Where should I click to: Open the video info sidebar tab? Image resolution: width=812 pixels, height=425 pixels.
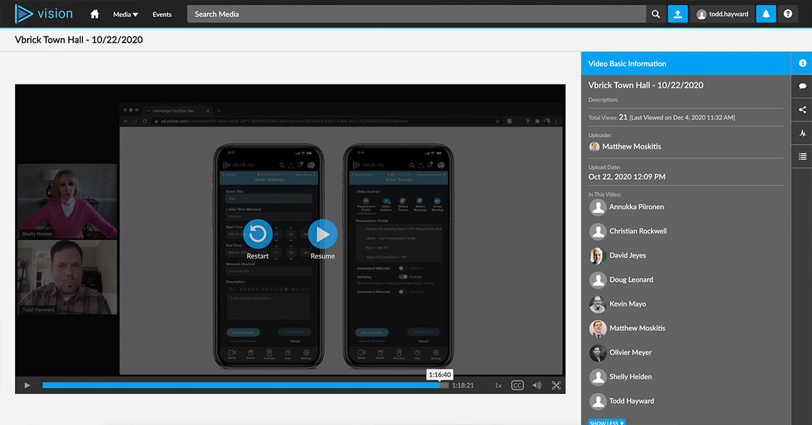pos(803,63)
